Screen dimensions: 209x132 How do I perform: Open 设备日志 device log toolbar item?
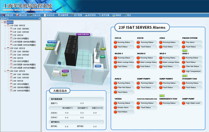(x=35, y=15)
